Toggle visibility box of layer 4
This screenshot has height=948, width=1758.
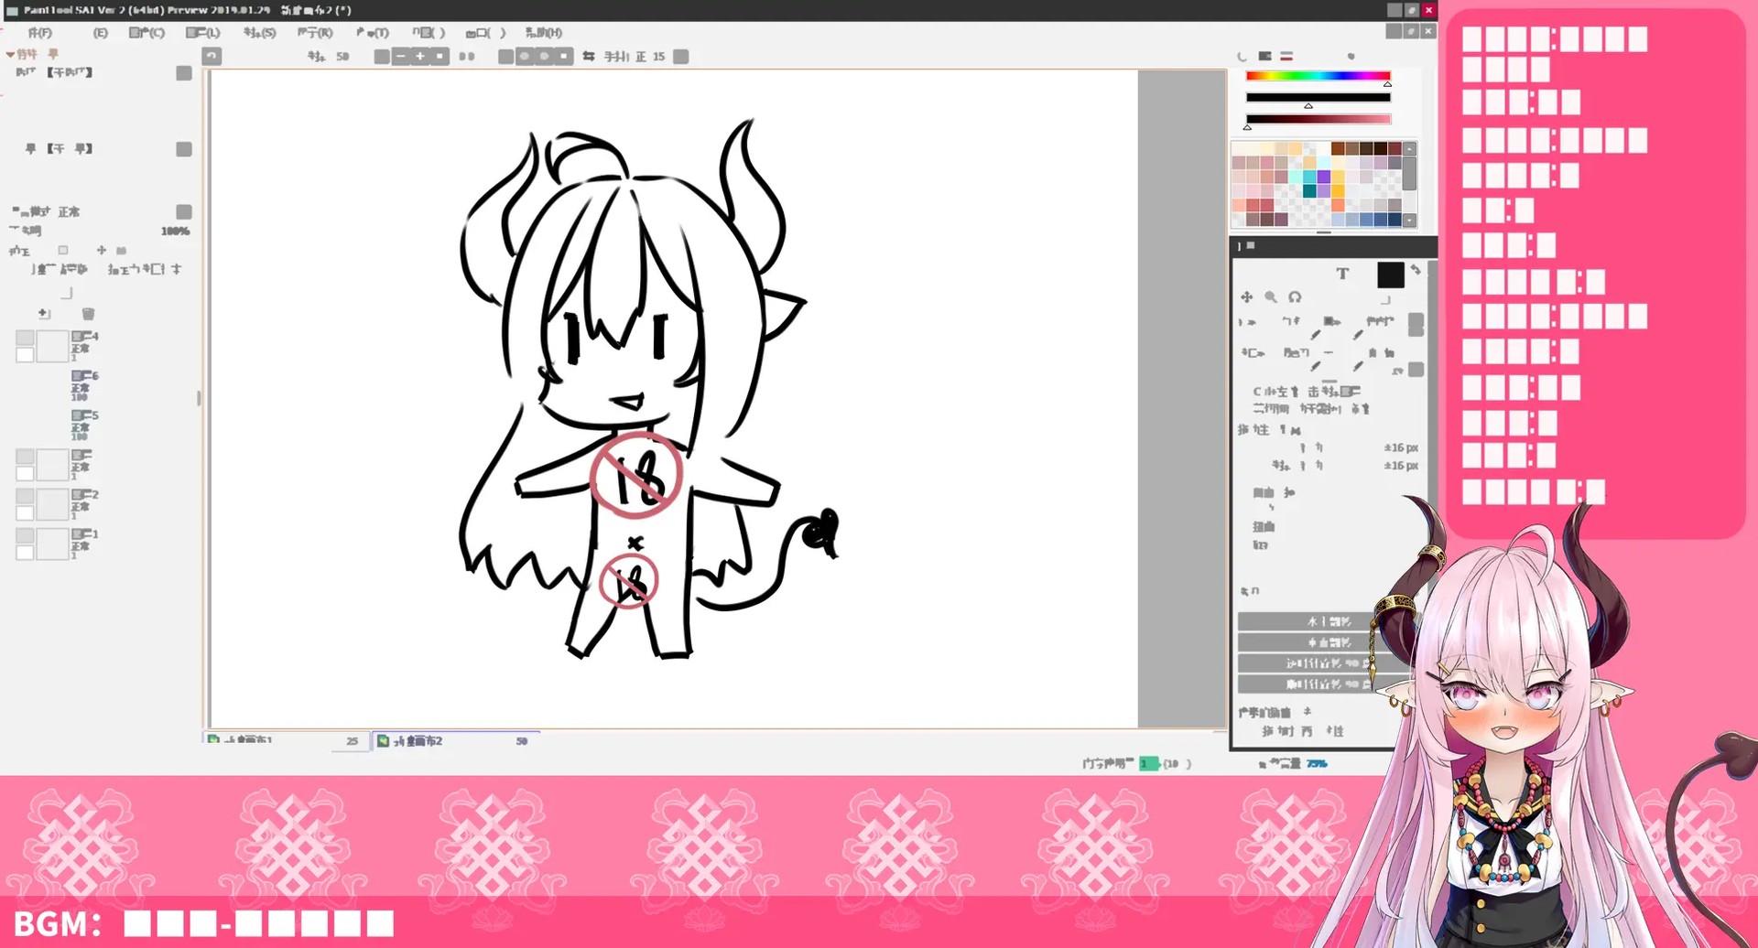25,338
